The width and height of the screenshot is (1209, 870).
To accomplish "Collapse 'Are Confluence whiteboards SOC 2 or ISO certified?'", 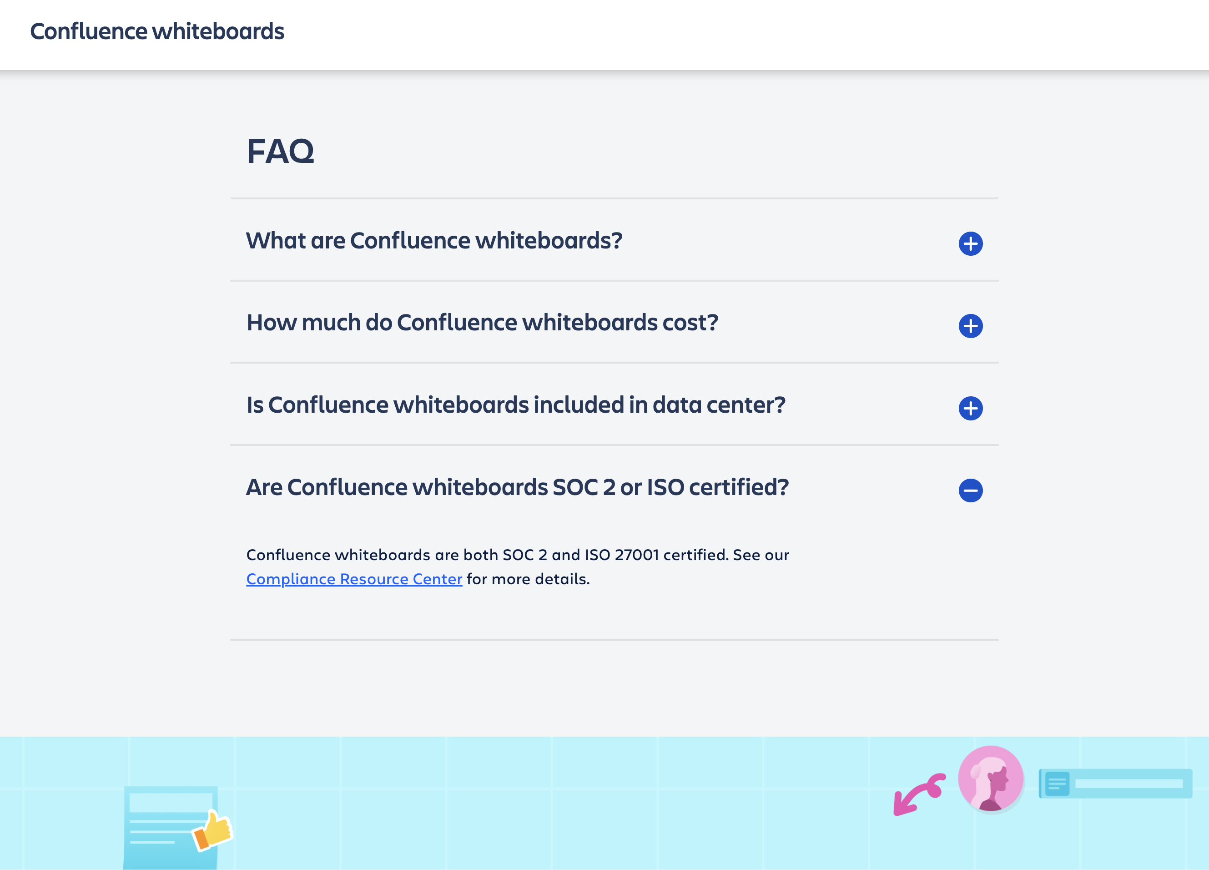I will tap(517, 487).
